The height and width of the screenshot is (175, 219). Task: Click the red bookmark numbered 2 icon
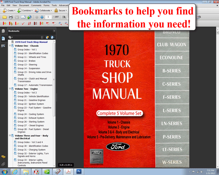(42, 23)
